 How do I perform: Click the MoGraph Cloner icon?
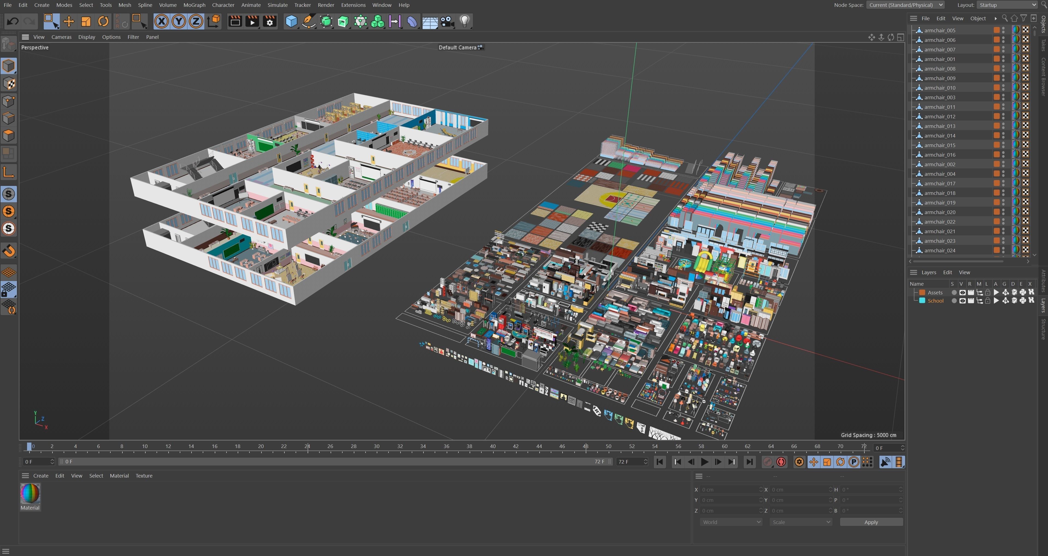coord(360,21)
